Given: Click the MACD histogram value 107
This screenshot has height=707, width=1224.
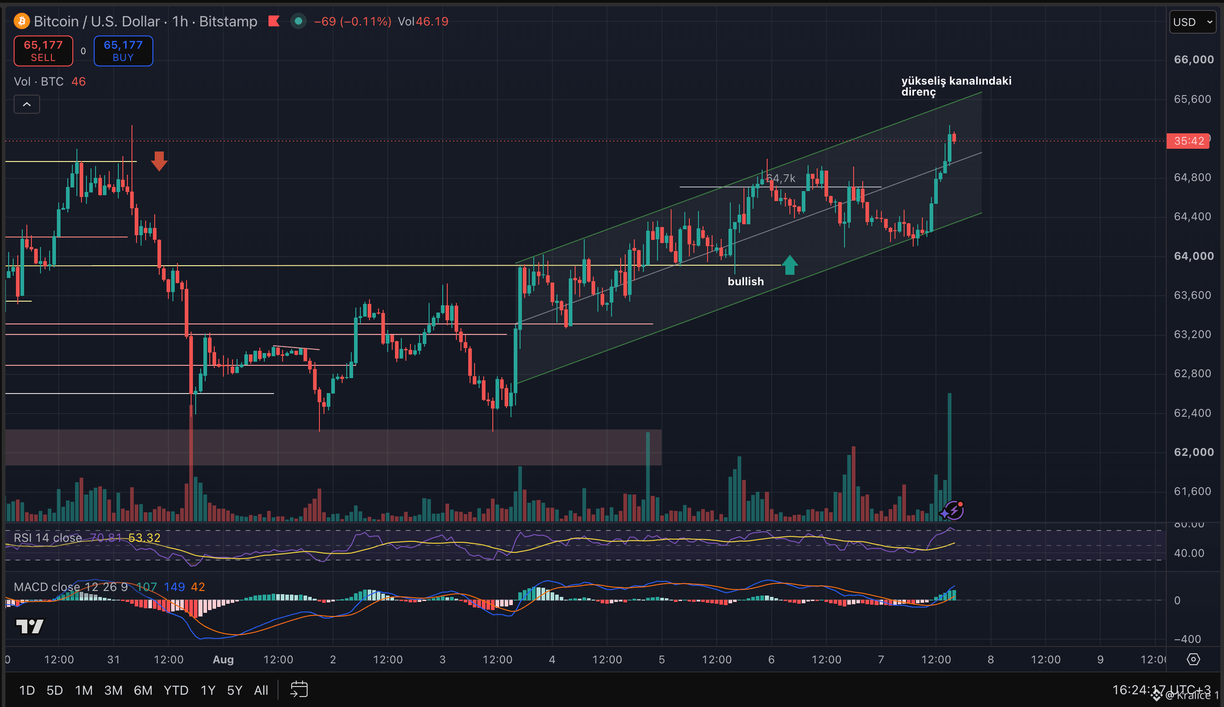Looking at the screenshot, I should [147, 586].
